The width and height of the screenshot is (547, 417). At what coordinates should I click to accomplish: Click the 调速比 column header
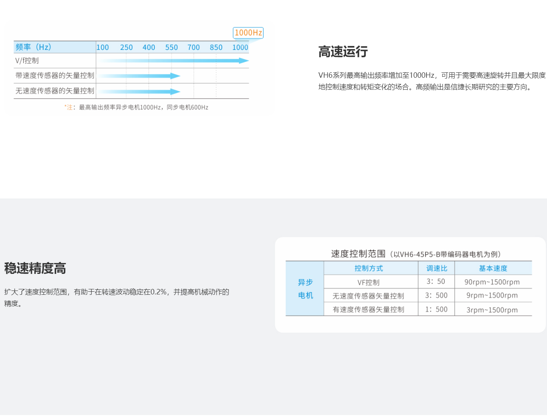(437, 268)
